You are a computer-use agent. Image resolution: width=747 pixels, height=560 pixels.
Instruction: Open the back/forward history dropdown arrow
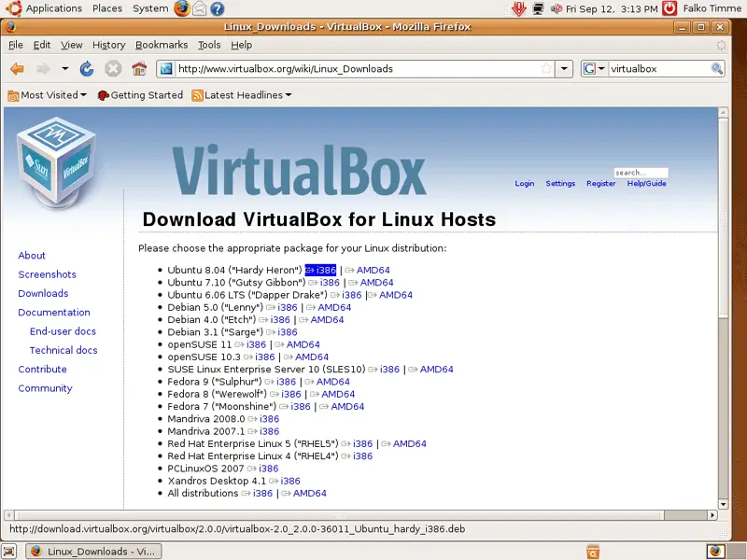click(64, 69)
